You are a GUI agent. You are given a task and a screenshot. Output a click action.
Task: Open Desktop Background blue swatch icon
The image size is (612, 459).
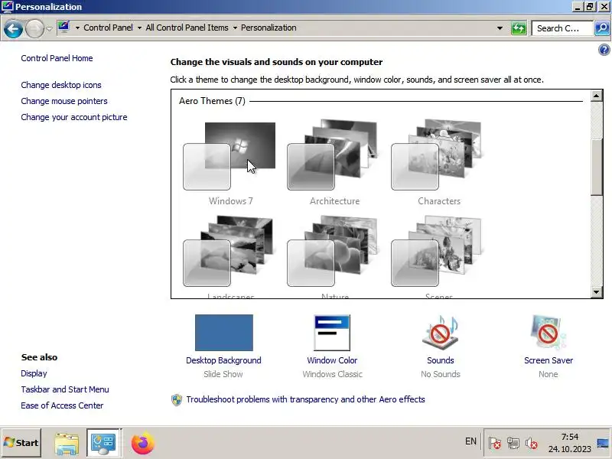[224, 333]
